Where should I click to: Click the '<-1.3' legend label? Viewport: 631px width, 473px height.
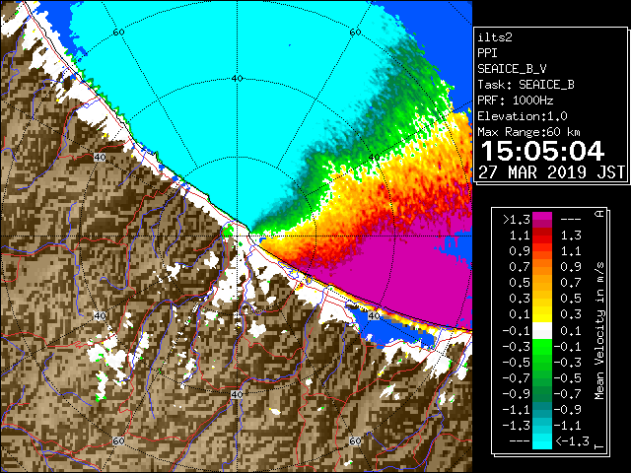click(x=572, y=441)
